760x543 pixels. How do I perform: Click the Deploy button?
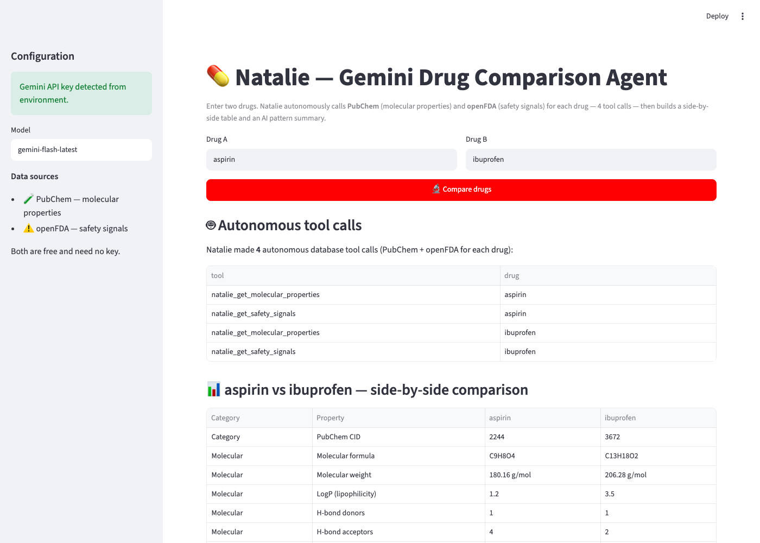click(x=717, y=16)
